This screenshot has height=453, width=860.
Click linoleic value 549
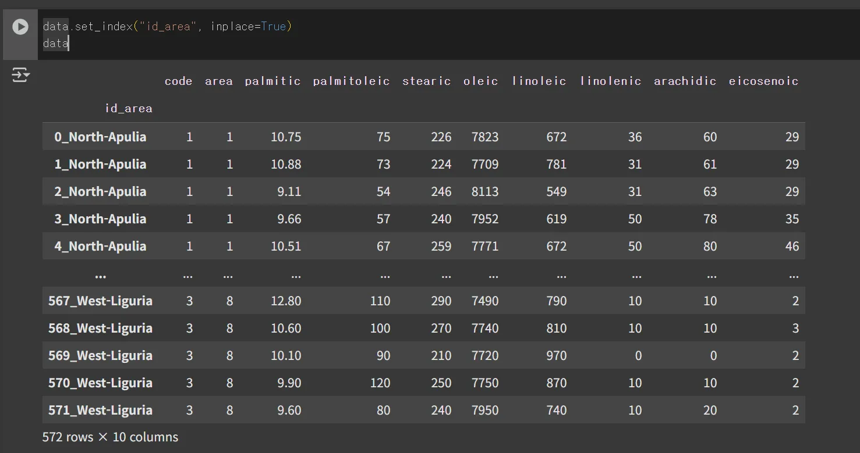(x=557, y=192)
